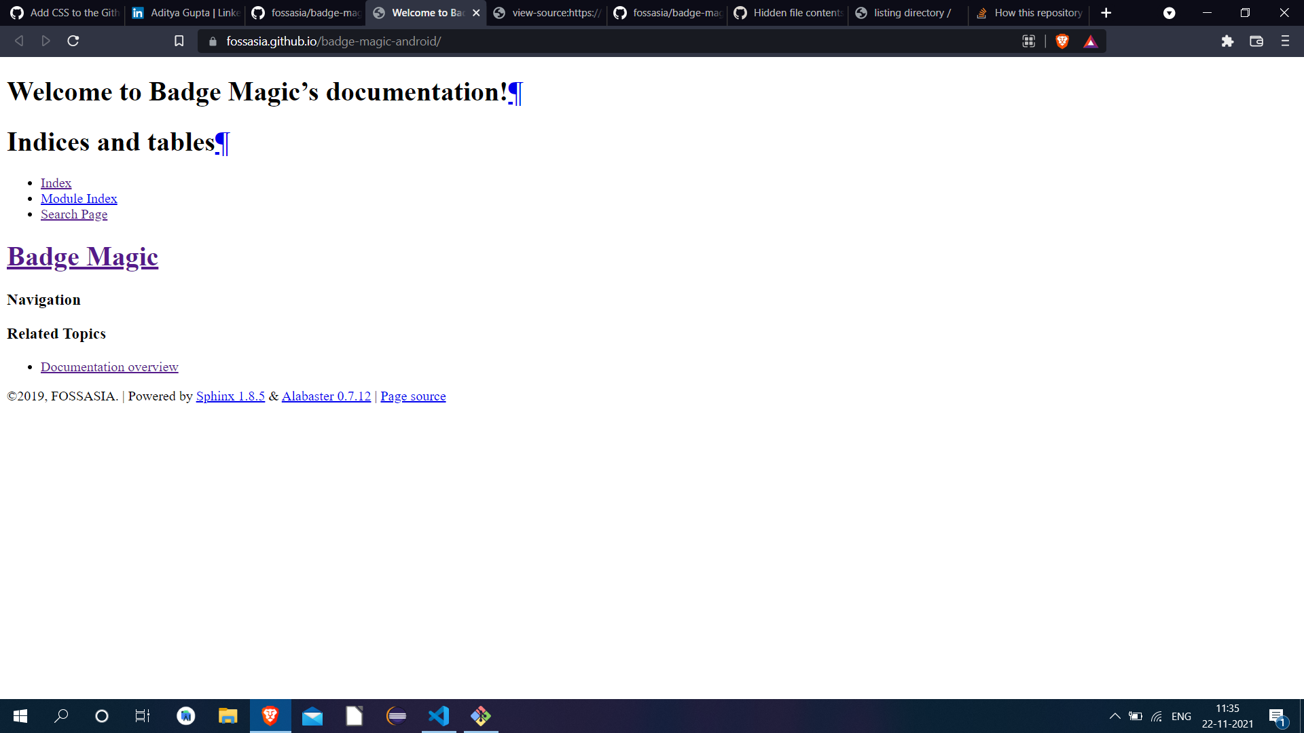Click permalink next to Welcome heading

[515, 92]
